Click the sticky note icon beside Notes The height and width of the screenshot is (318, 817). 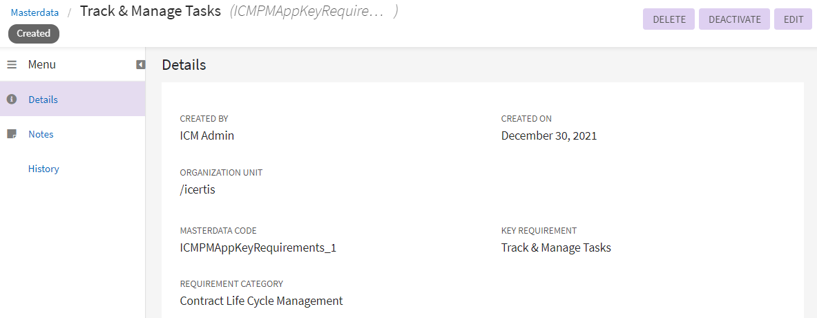pyautogui.click(x=11, y=134)
